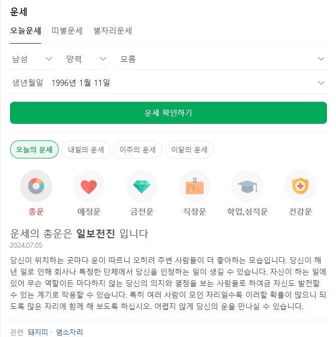Screen dimensions: 336x337
Task: Open the 생년월일 date selector
Action: click(169, 83)
